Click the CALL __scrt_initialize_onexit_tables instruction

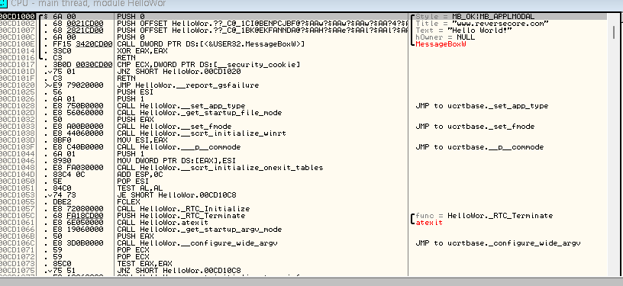[x=220, y=168]
